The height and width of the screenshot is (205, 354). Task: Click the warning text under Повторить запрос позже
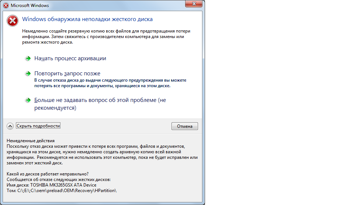tap(110, 83)
